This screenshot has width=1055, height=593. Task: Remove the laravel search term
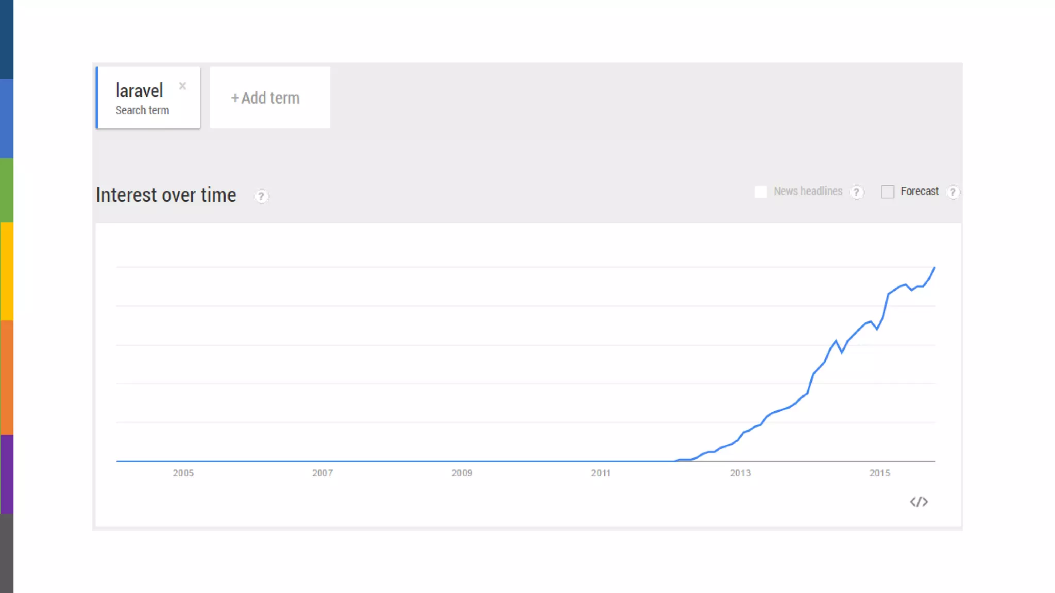pos(182,86)
